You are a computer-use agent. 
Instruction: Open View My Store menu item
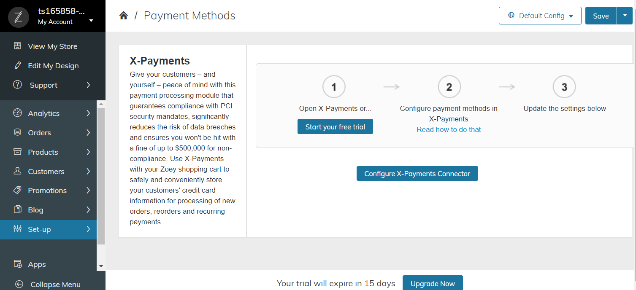pyautogui.click(x=53, y=46)
